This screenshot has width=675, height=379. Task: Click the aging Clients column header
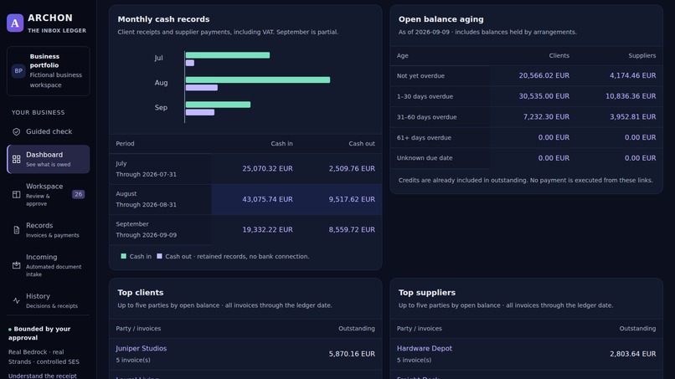point(559,55)
